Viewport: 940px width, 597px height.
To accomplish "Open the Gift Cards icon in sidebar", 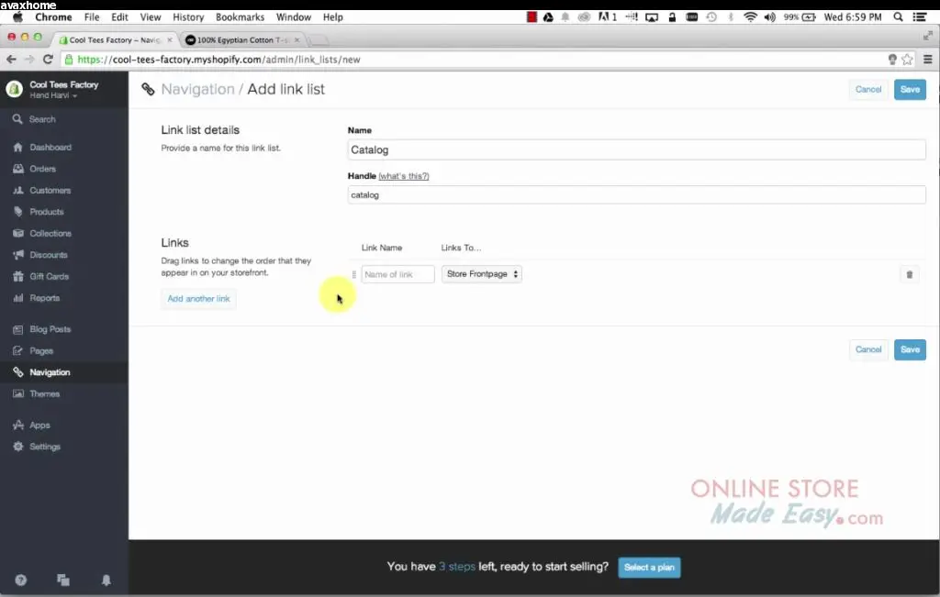I will (18, 277).
